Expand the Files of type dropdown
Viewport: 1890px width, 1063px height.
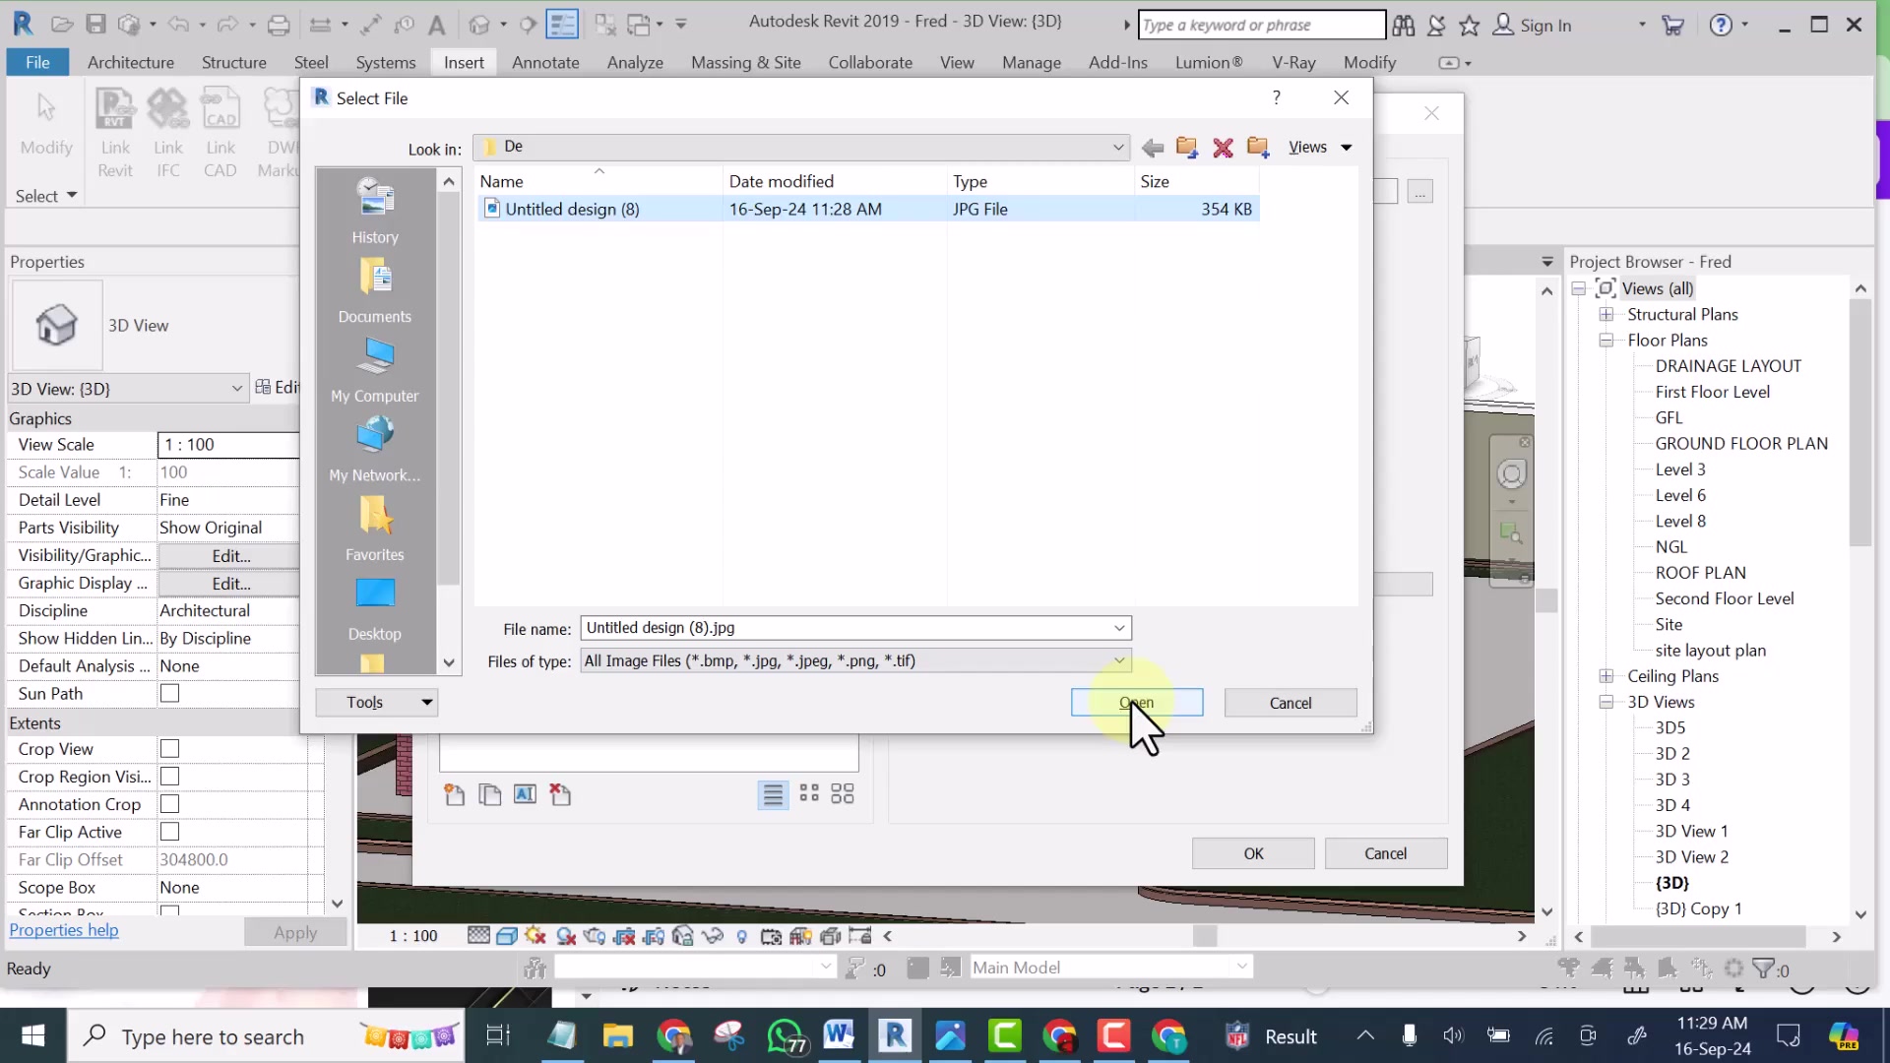1119,660
